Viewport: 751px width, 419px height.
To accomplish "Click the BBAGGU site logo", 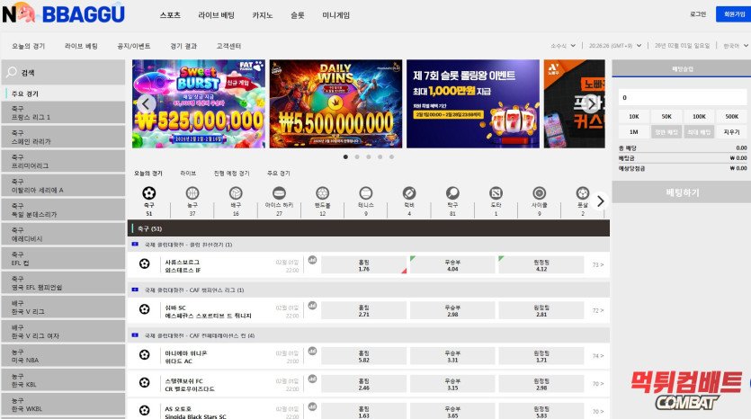I will pyautogui.click(x=63, y=13).
